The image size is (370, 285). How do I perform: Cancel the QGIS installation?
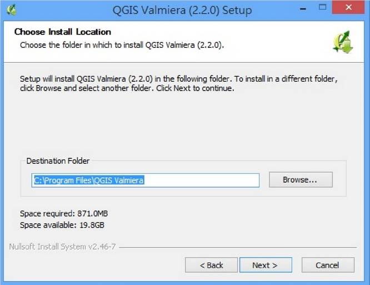328,265
